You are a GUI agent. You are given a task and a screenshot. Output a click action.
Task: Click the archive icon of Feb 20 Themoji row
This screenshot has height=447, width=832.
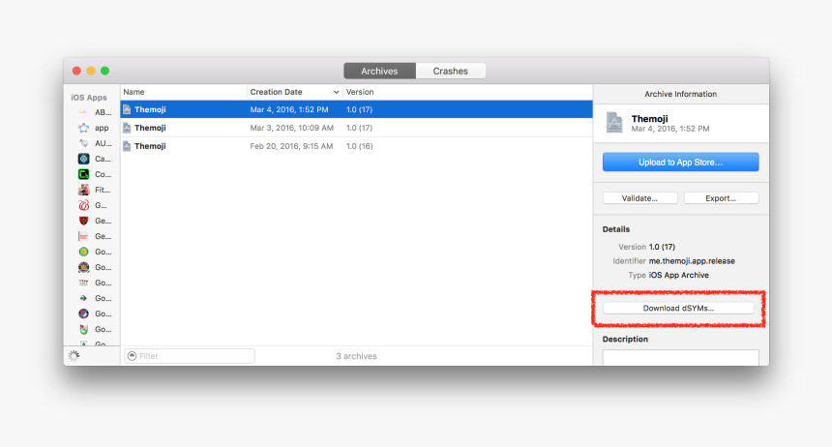127,146
